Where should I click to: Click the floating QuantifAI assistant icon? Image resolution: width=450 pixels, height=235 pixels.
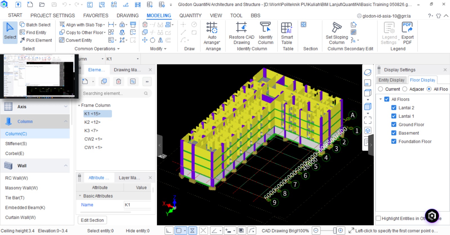[x=432, y=216]
